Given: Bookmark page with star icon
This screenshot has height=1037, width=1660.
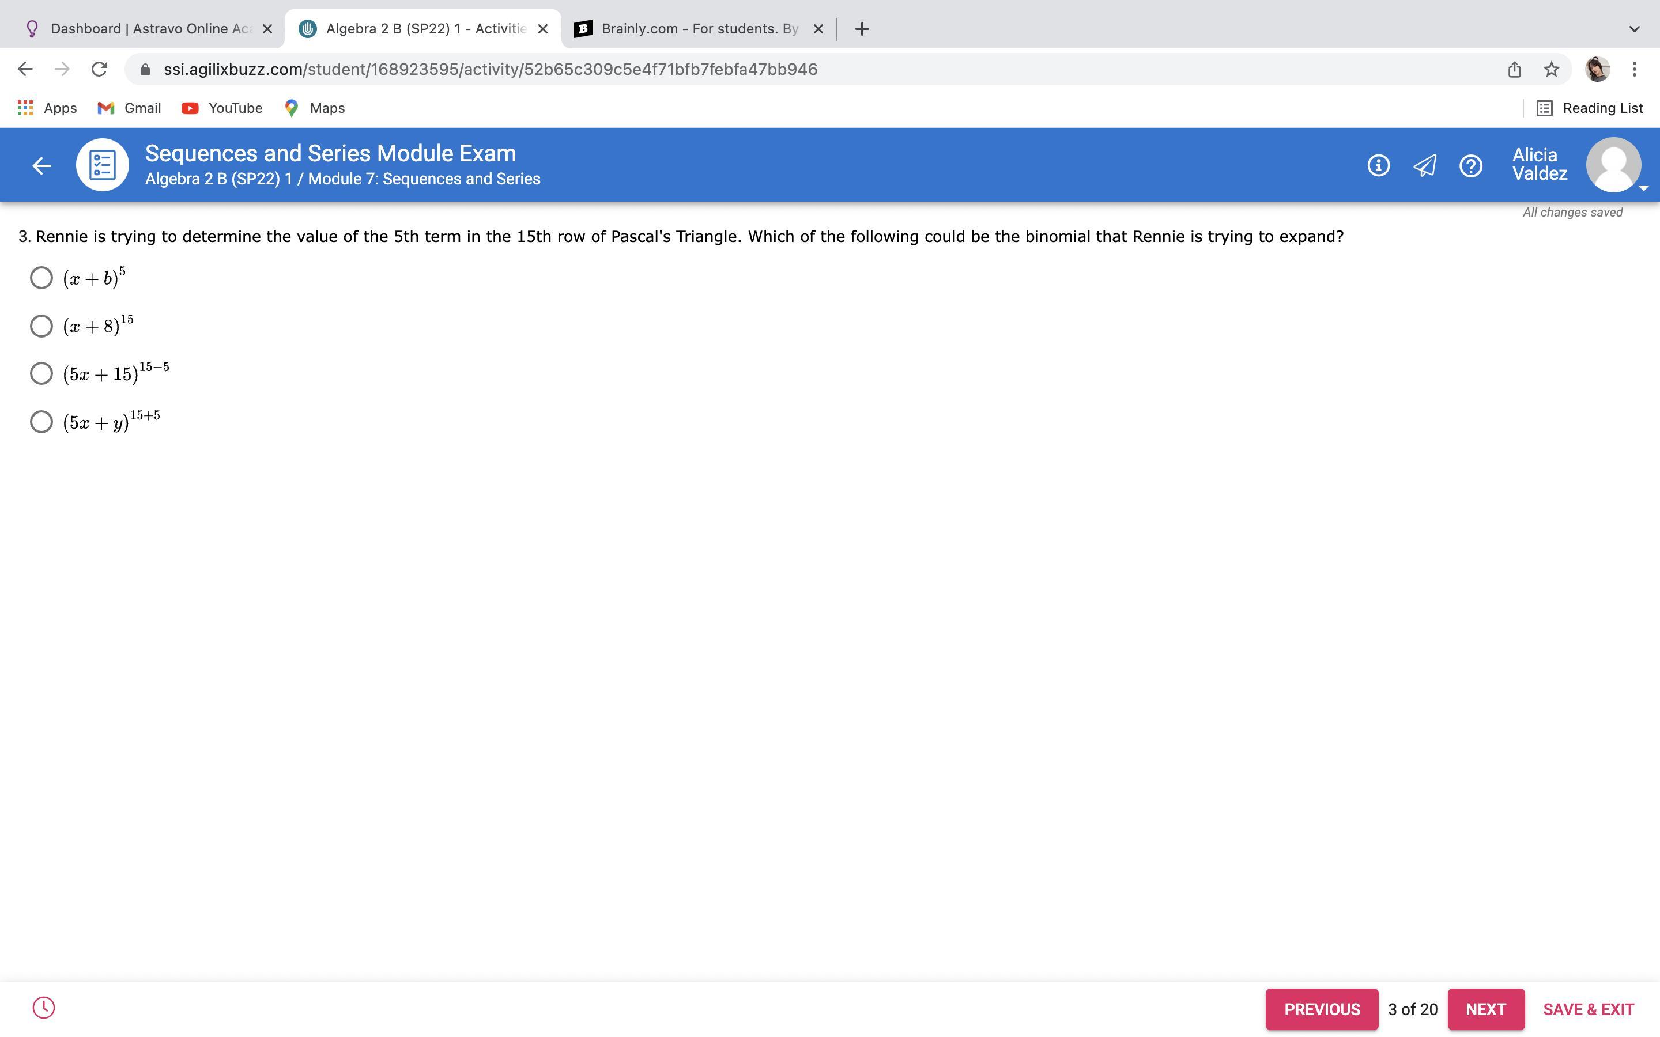Looking at the screenshot, I should tap(1551, 69).
